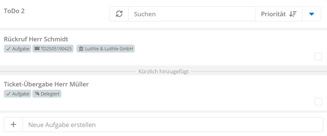327x136 pixels.
Task: Click the Aufgabe tag under Ticket-Übergabe Herr Müller
Action: tap(18, 94)
